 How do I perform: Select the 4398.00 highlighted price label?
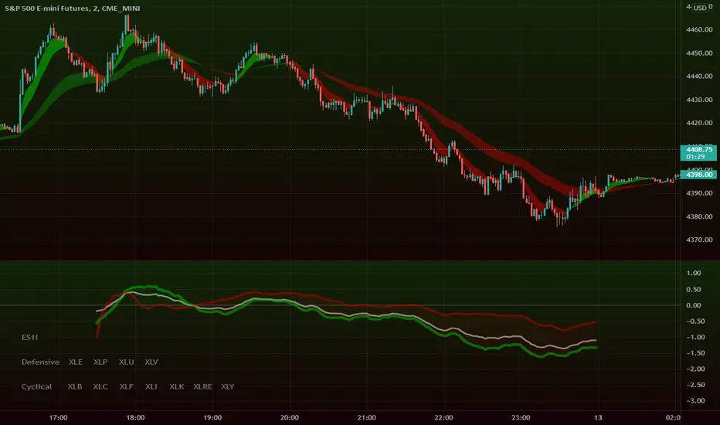698,175
